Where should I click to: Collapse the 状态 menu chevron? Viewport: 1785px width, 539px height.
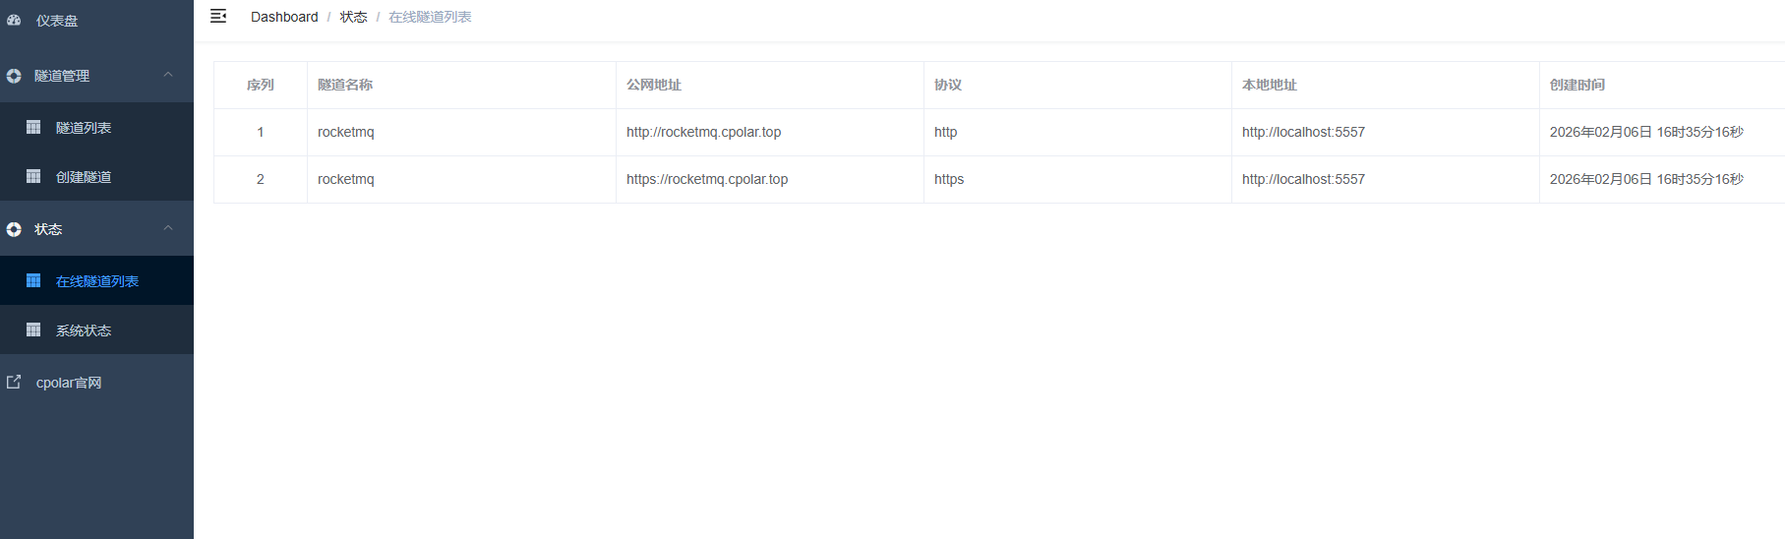pos(168,228)
